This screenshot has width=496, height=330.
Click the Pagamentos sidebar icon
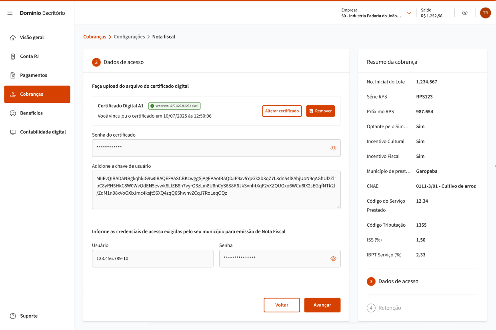click(x=13, y=75)
